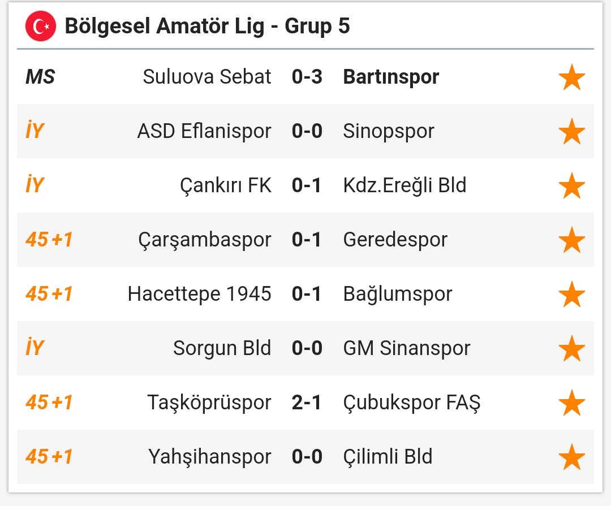The height and width of the screenshot is (506, 611).
Task: Click MS status of Suluova Sebat match
Action: 40,77
